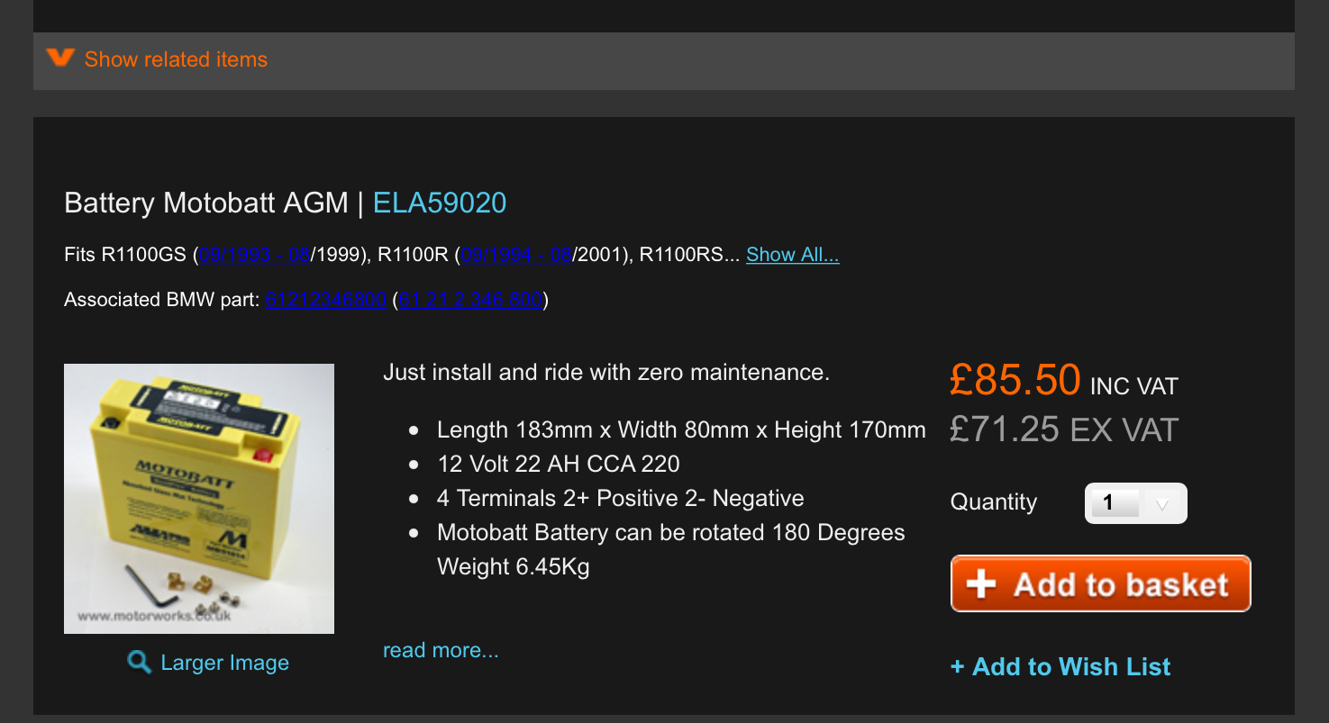
Task: Open the ELA59020 part number link
Action: (440, 203)
